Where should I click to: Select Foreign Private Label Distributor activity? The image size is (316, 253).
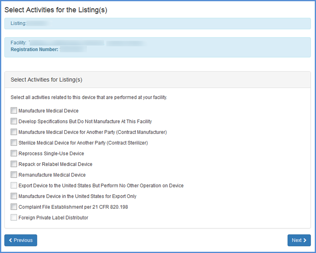click(14, 217)
